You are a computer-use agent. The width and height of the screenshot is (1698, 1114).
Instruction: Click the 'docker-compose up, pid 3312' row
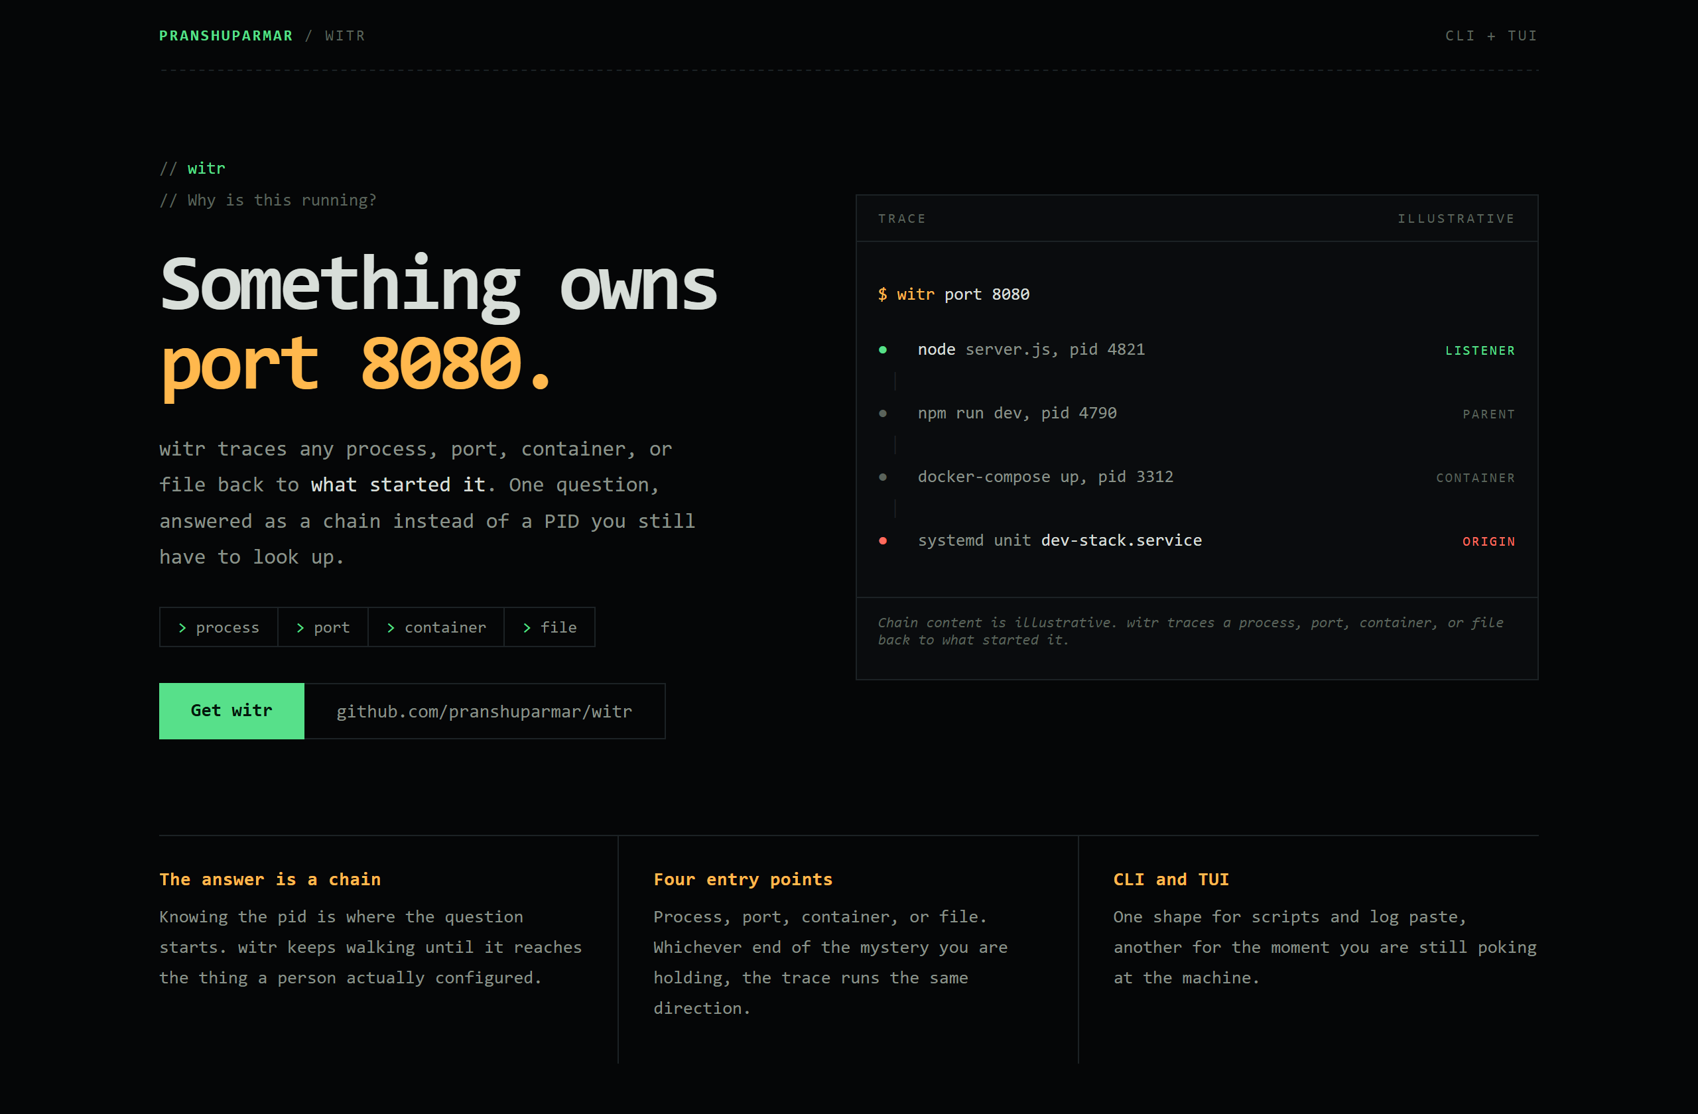[1197, 477]
